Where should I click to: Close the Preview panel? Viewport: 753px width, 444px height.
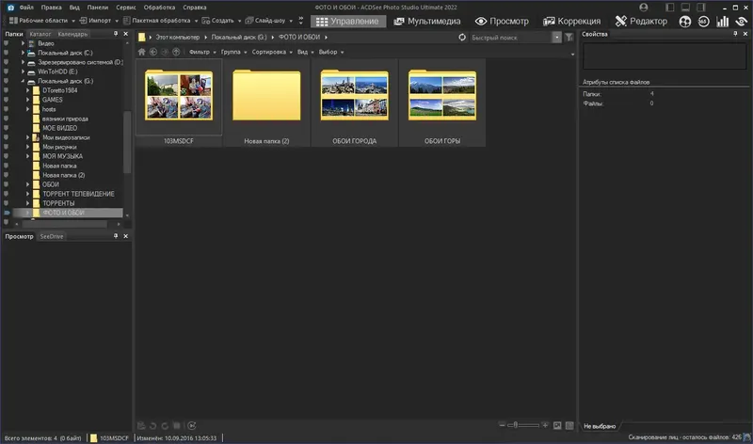click(x=126, y=236)
